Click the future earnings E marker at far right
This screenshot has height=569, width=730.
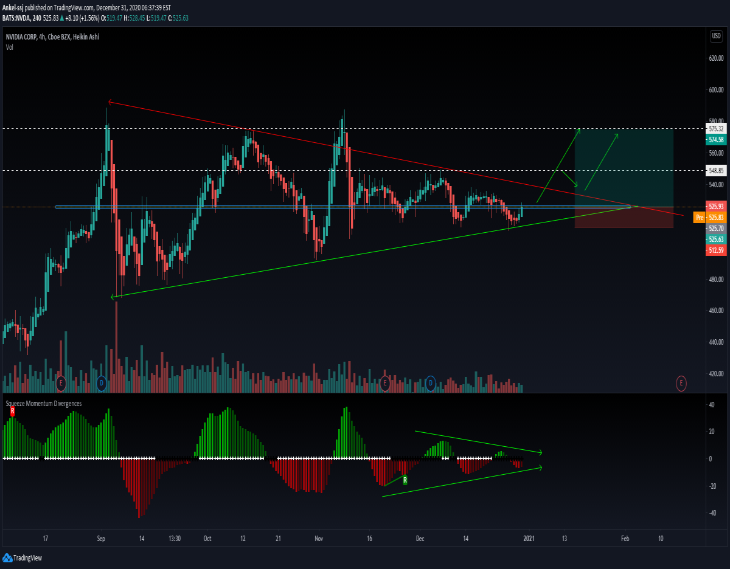coord(681,383)
